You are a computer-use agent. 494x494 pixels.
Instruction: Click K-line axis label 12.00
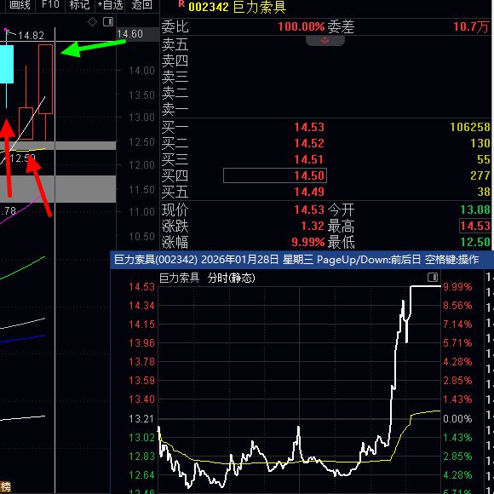pos(141,164)
